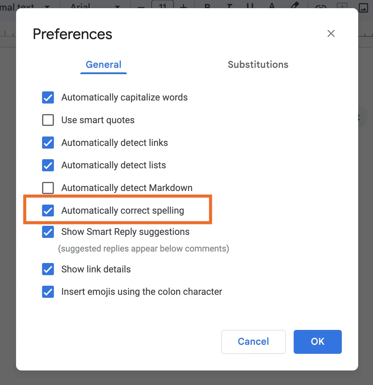Switch to the Substitutions tab
The width and height of the screenshot is (373, 385).
point(258,64)
